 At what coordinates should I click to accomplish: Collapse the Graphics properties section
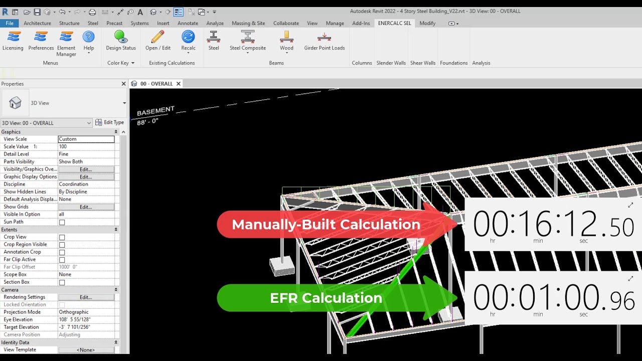click(116, 132)
